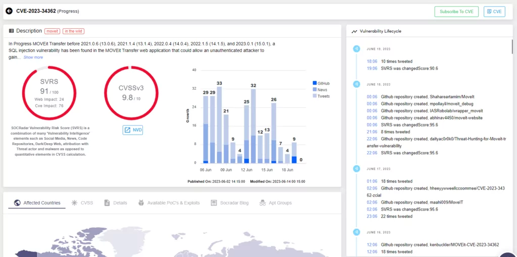Click the bar labeled 26 in chart

274,133
